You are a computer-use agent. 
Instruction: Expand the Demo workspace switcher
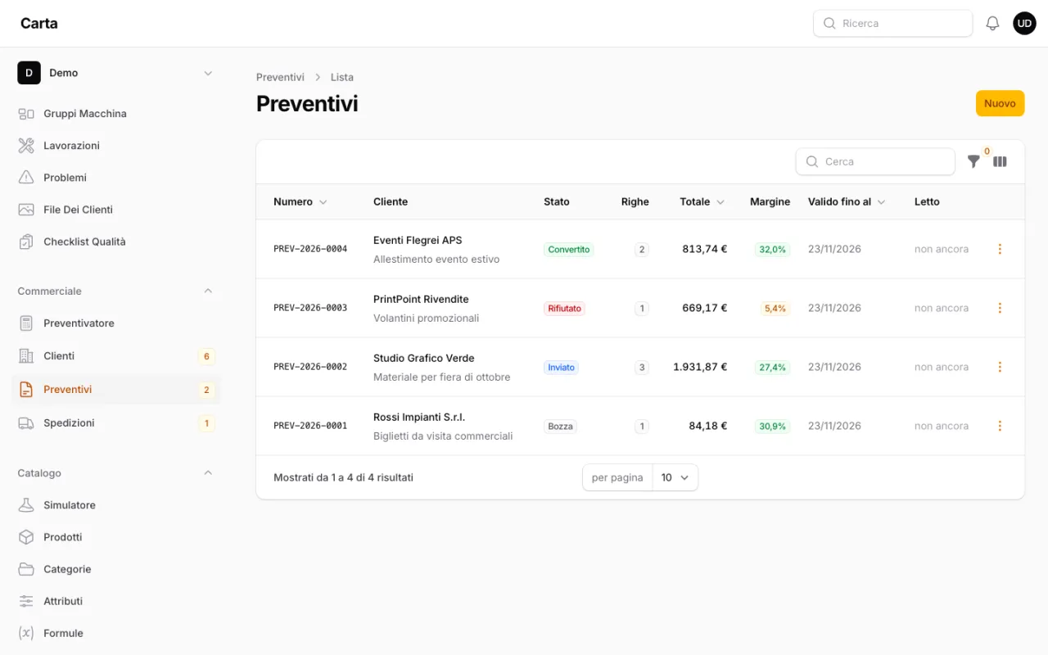pyautogui.click(x=116, y=73)
